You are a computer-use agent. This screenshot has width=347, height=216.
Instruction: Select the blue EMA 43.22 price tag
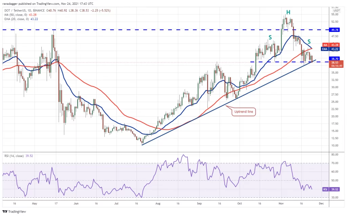click(334, 49)
